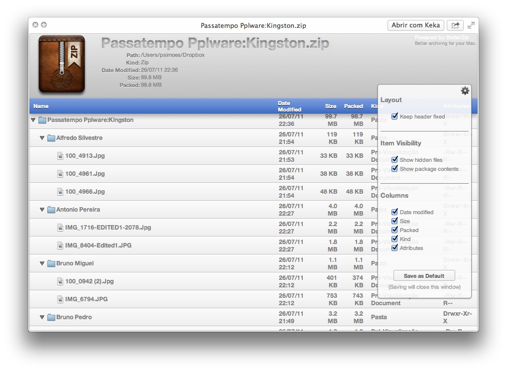The height and width of the screenshot is (371, 507).
Task: Toggle Show hidden files checkbox
Action: tap(394, 160)
